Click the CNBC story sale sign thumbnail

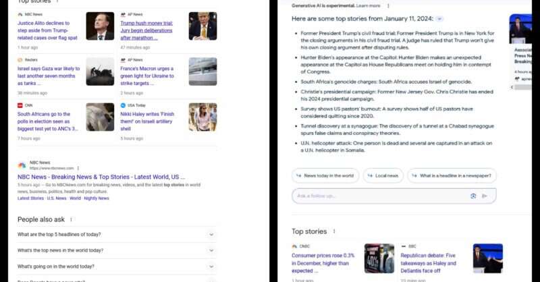click(x=379, y=258)
